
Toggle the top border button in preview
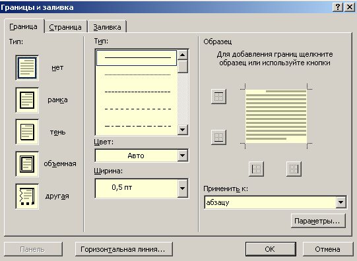point(218,97)
